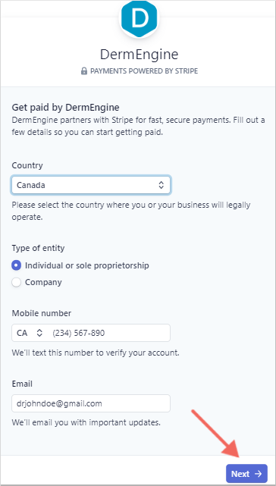Click the Email field label
The width and height of the screenshot is (276, 486).
coord(22,384)
